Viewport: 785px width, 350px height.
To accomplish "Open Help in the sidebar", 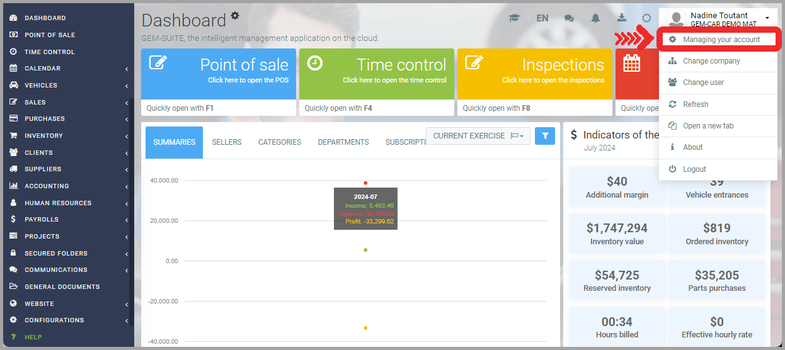I will (x=33, y=337).
